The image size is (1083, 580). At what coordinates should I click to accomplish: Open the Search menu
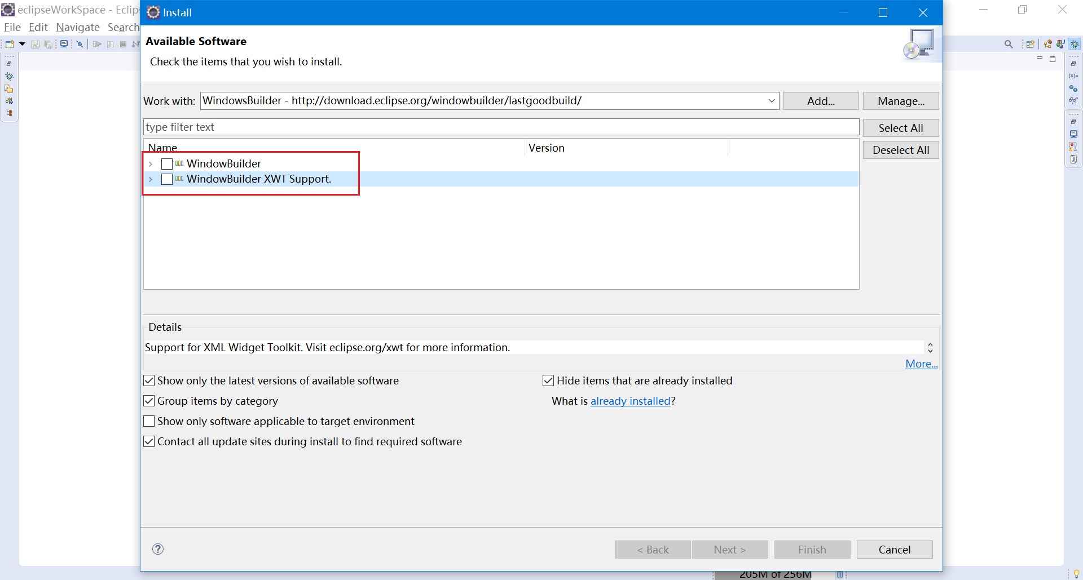coord(123,27)
